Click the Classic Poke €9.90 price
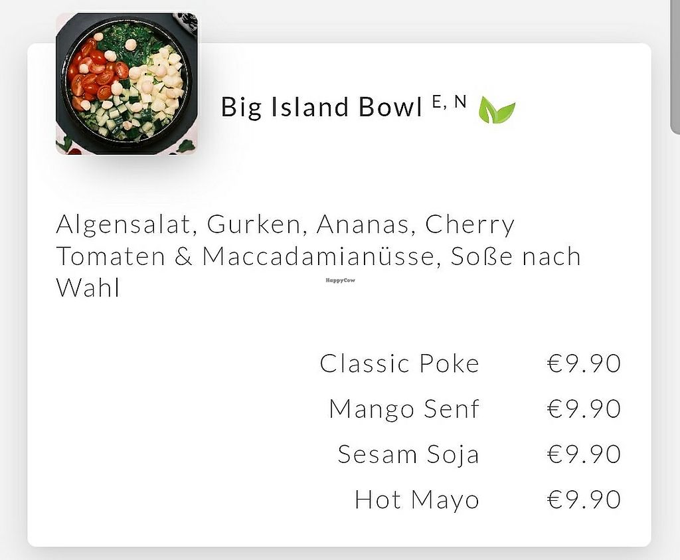The width and height of the screenshot is (680, 560). [x=584, y=363]
